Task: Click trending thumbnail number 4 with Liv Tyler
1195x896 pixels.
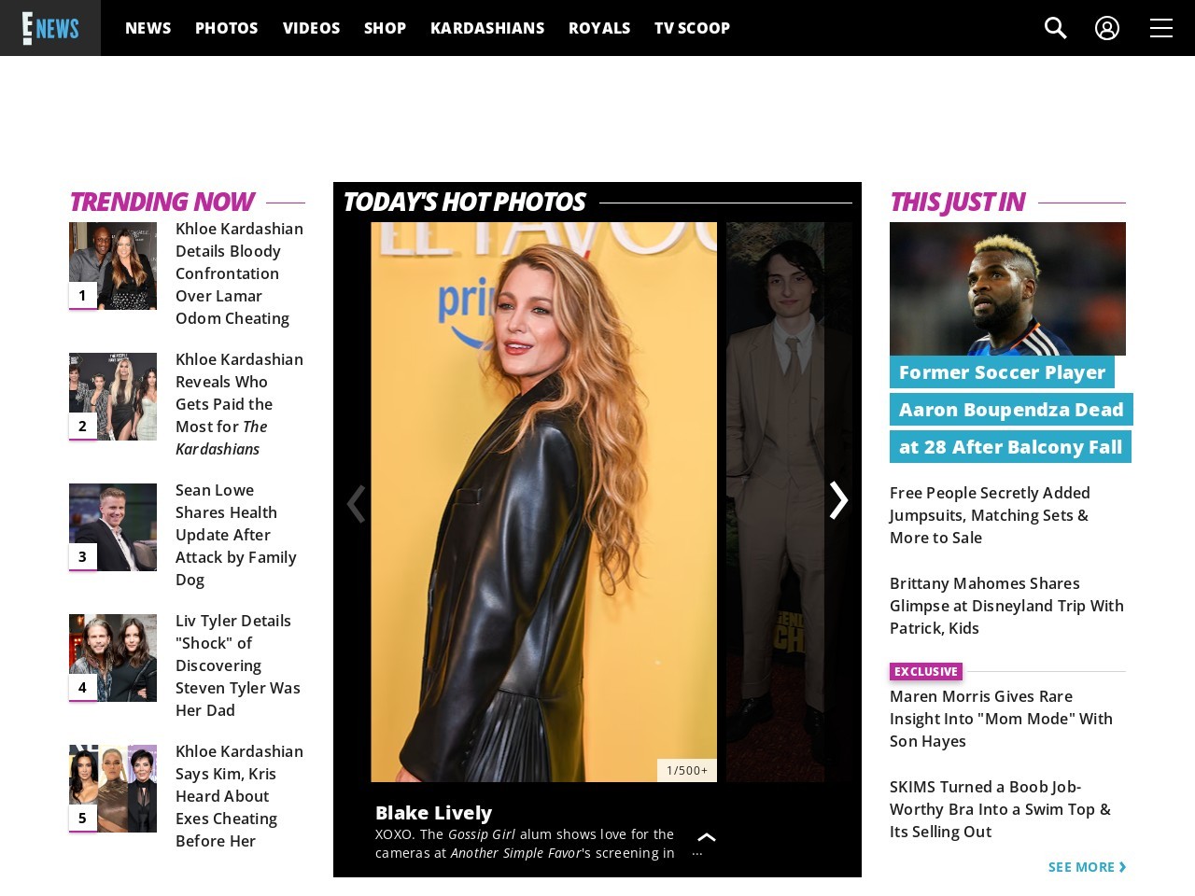Action: tap(113, 658)
